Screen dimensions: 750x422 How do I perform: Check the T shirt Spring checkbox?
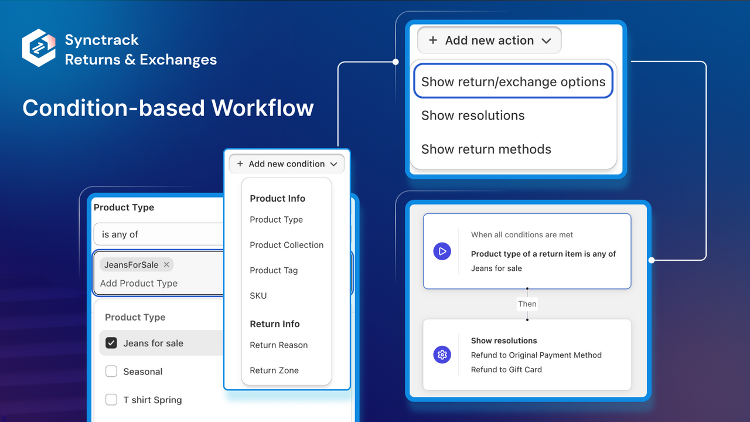[x=111, y=400]
